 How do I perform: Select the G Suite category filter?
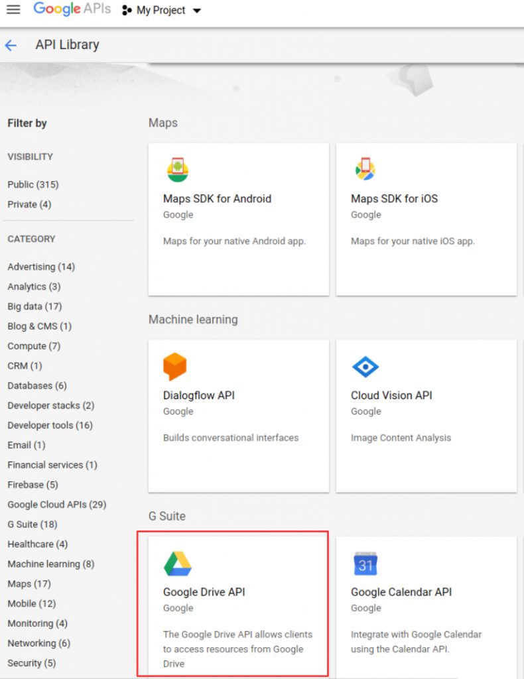(33, 525)
